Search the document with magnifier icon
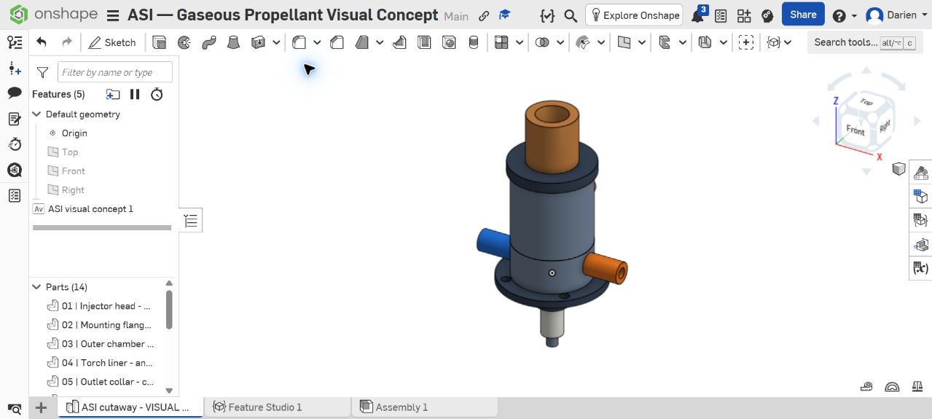This screenshot has width=932, height=419. point(571,15)
